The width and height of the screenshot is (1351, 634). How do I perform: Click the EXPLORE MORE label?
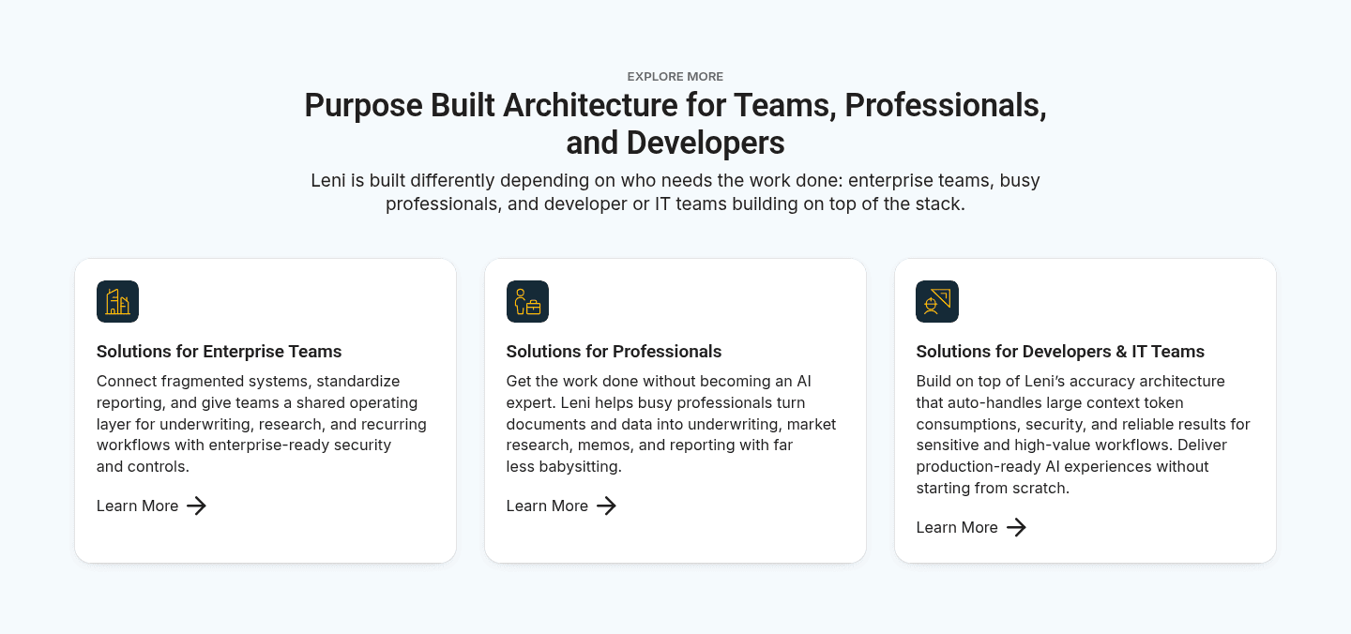click(x=675, y=77)
